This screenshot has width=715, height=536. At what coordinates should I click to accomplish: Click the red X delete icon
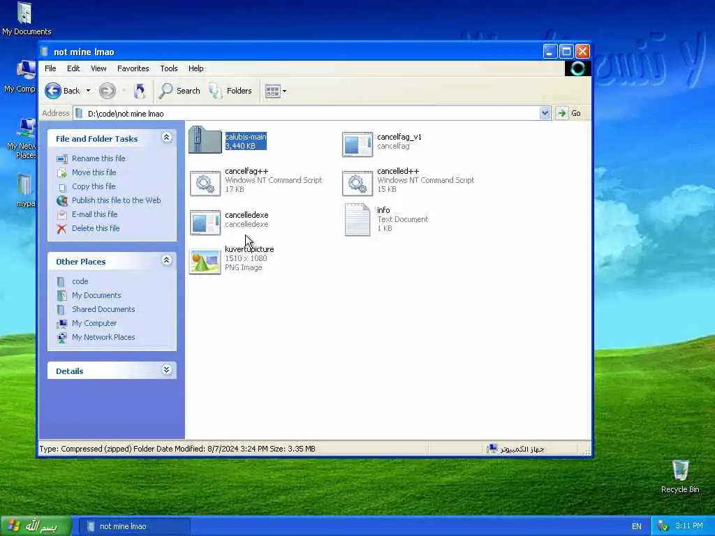[x=61, y=229]
